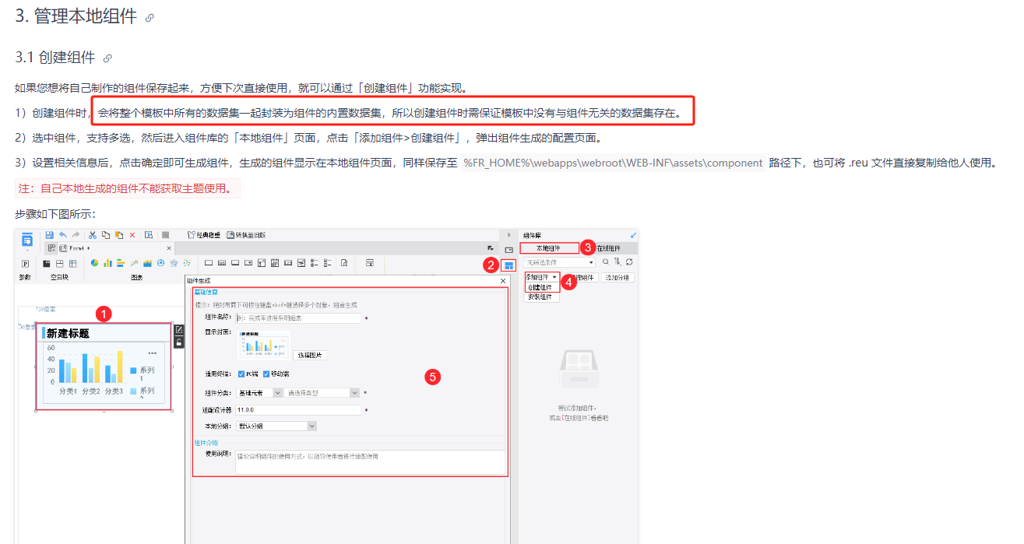Select the 新建标题 chart component
This screenshot has width=1024, height=544.
(x=104, y=366)
